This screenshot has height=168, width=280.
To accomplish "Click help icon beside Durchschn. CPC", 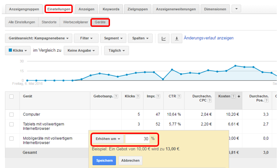I will [x=210, y=101].
